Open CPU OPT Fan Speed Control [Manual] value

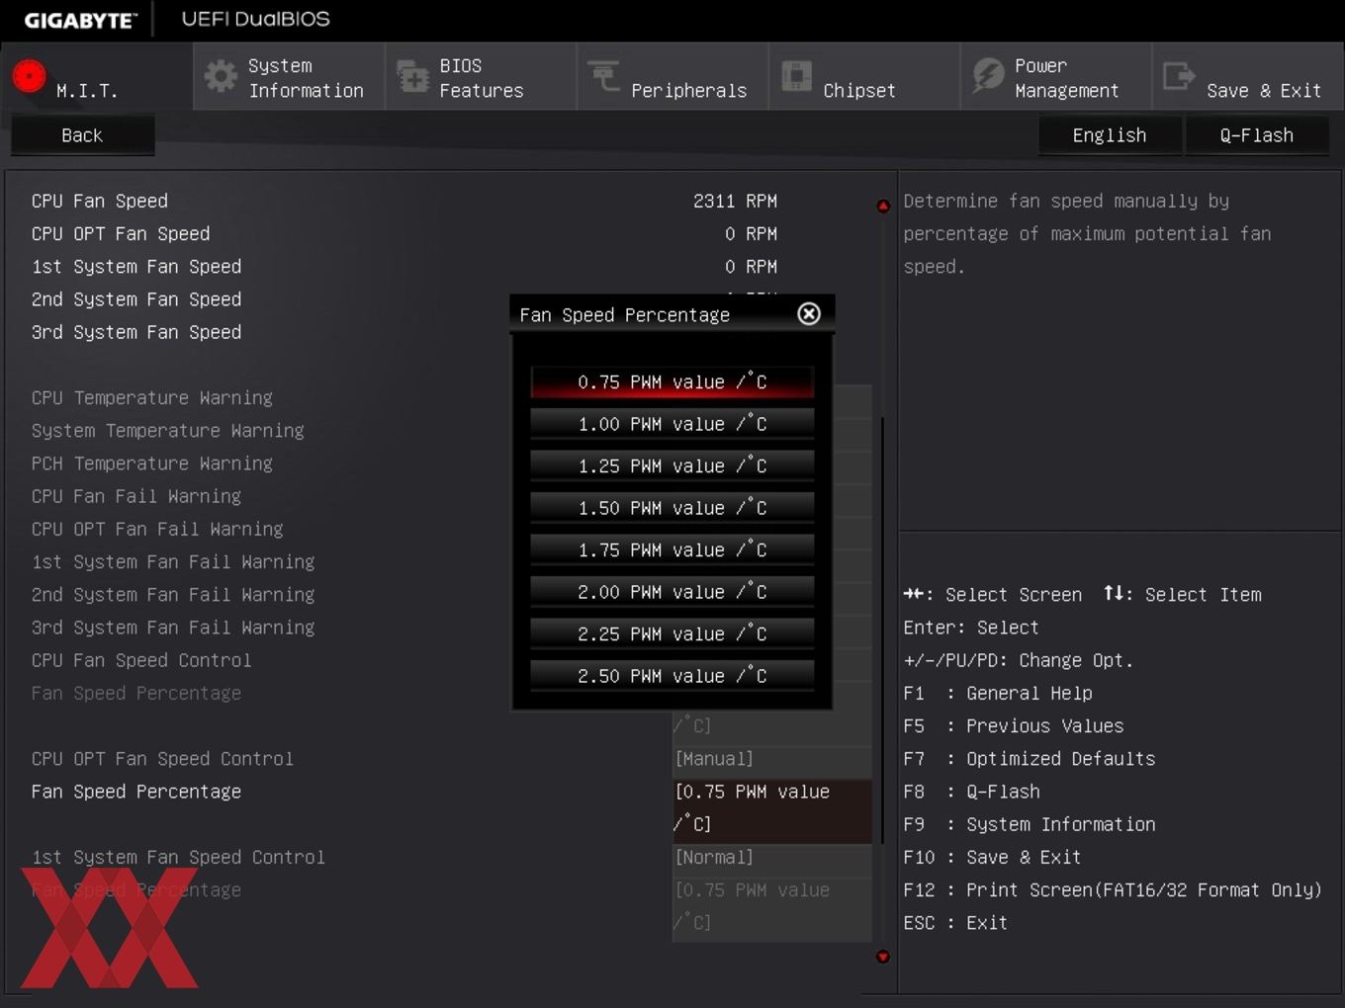click(772, 759)
